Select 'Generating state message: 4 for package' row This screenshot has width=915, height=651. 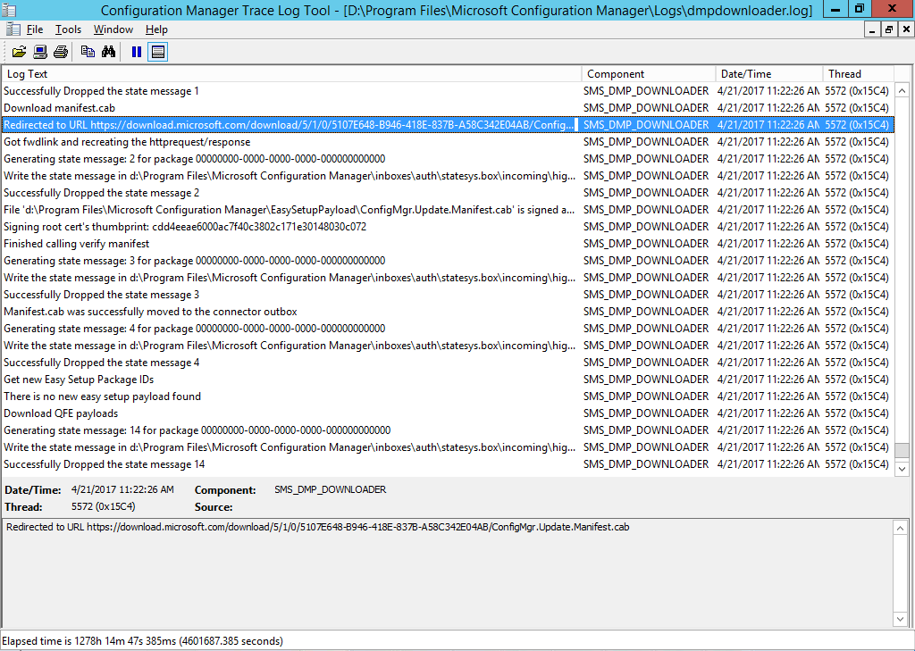(447, 329)
